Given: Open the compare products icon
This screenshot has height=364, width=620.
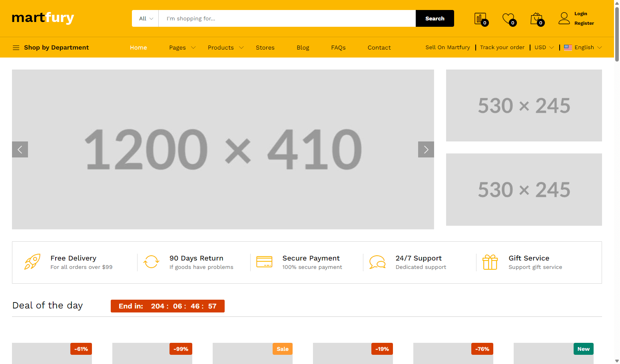Looking at the screenshot, I should tap(481, 19).
